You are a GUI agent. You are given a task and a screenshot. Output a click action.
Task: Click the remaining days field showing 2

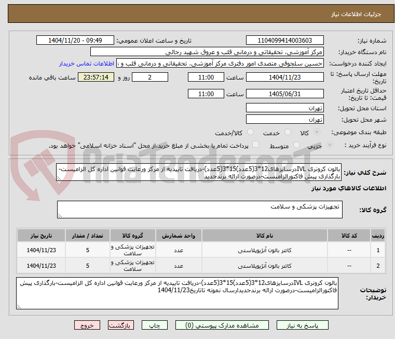[x=150, y=77]
